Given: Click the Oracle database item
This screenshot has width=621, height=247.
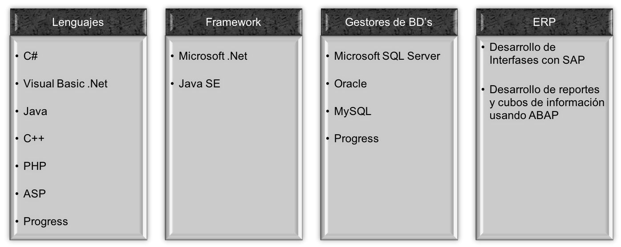Looking at the screenshot, I should pyautogui.click(x=350, y=84).
